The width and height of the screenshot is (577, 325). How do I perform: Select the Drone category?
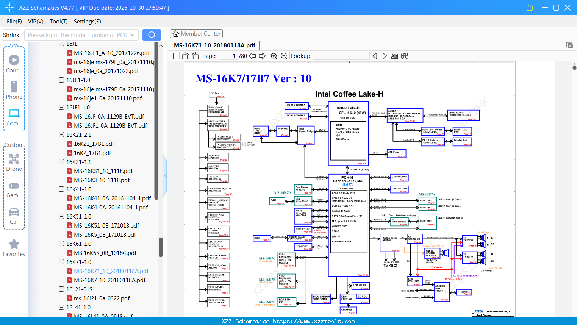point(14,162)
